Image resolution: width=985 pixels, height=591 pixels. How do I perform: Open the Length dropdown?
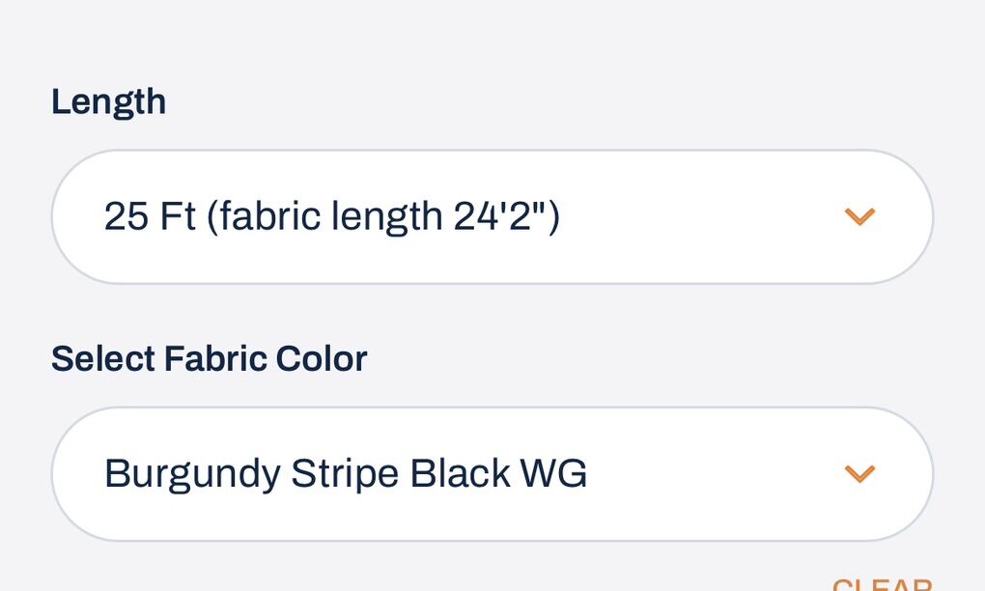(x=492, y=217)
